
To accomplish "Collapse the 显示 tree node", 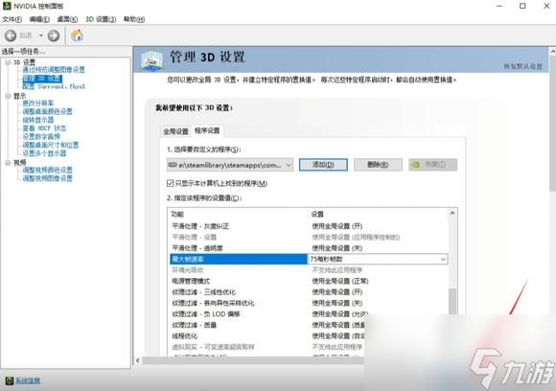I will (x=8, y=96).
